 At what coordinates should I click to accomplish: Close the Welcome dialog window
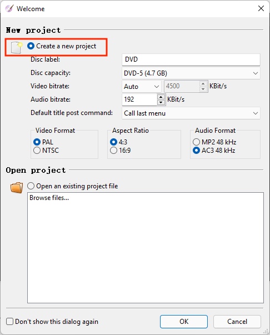tap(261, 8)
